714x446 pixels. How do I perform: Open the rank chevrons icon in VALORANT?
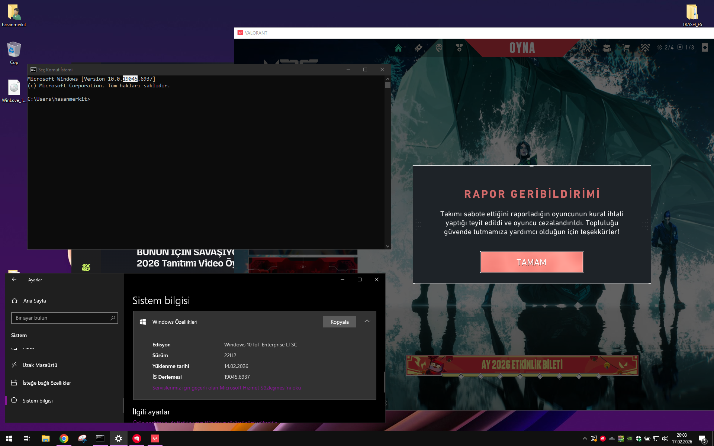pos(645,48)
